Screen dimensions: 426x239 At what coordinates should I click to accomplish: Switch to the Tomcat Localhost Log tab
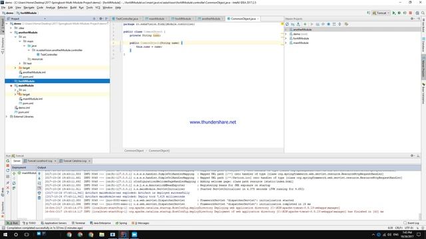point(39,161)
